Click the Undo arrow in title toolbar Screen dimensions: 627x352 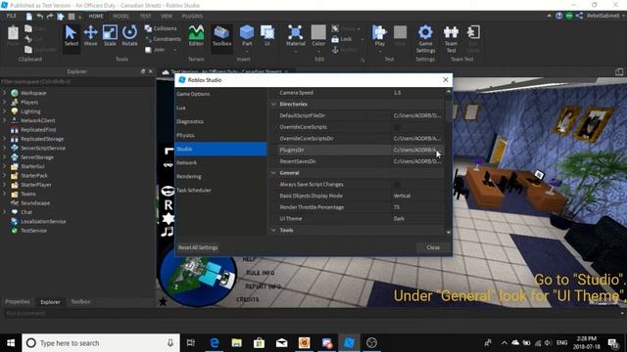[x=39, y=17]
